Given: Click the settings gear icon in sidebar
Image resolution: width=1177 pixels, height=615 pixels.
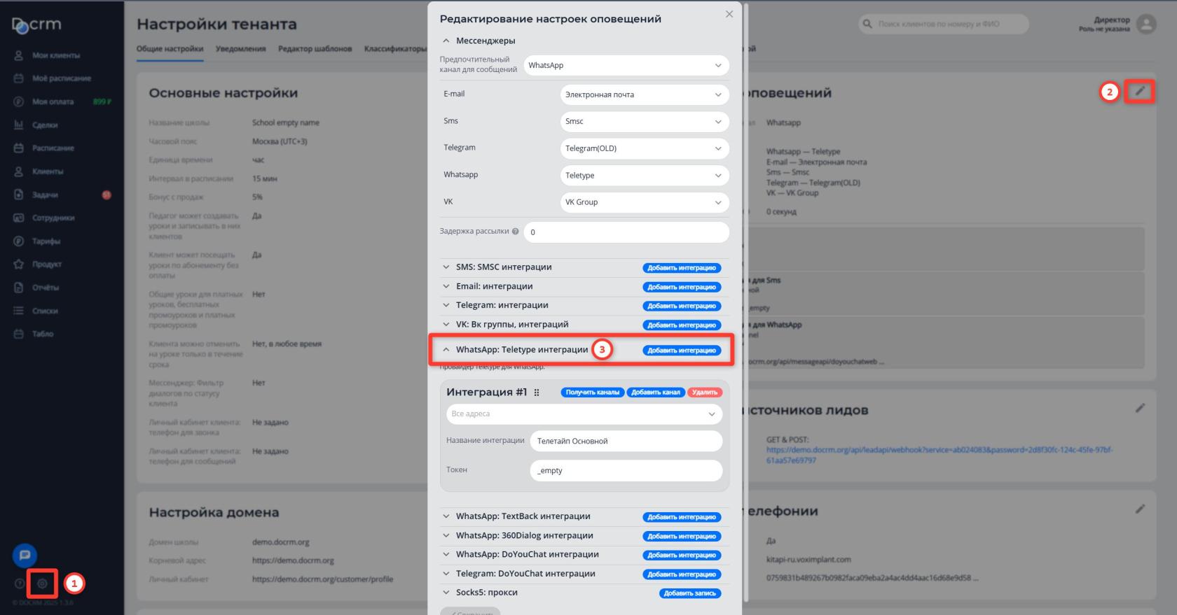Looking at the screenshot, I should 42,583.
